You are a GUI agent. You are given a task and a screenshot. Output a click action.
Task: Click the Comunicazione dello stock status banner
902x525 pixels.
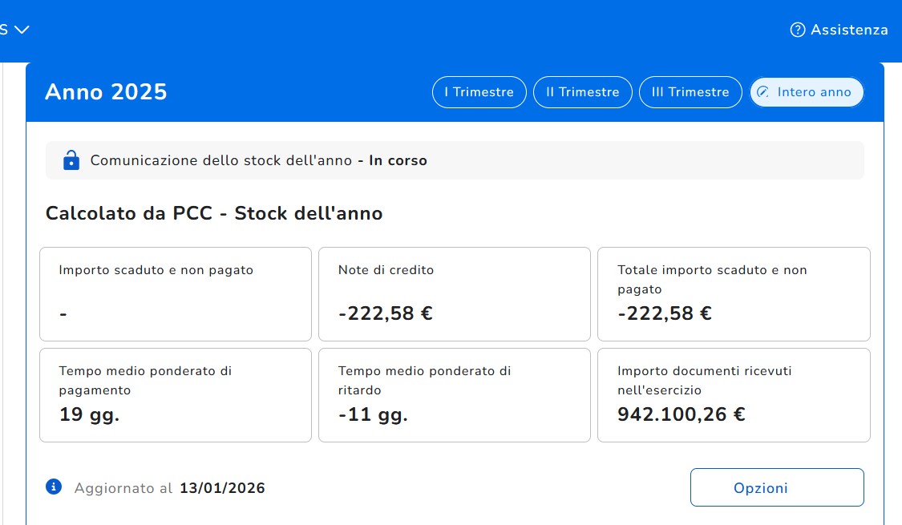click(x=455, y=160)
